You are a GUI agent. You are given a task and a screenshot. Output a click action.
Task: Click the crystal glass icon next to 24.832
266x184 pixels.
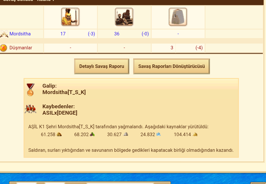click(x=158, y=134)
